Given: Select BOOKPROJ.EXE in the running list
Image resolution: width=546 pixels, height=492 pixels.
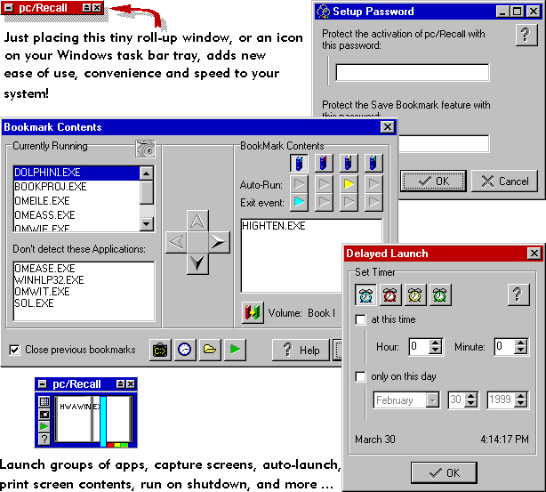Looking at the screenshot, I should (x=76, y=187).
